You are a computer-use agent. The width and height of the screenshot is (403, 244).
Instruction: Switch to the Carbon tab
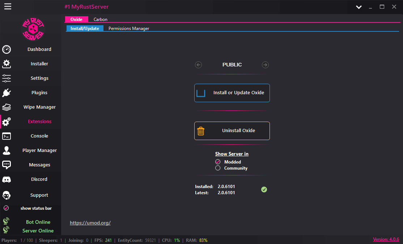pos(100,19)
